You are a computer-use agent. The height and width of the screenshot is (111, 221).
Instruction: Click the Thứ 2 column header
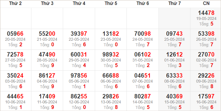pos(15,4)
